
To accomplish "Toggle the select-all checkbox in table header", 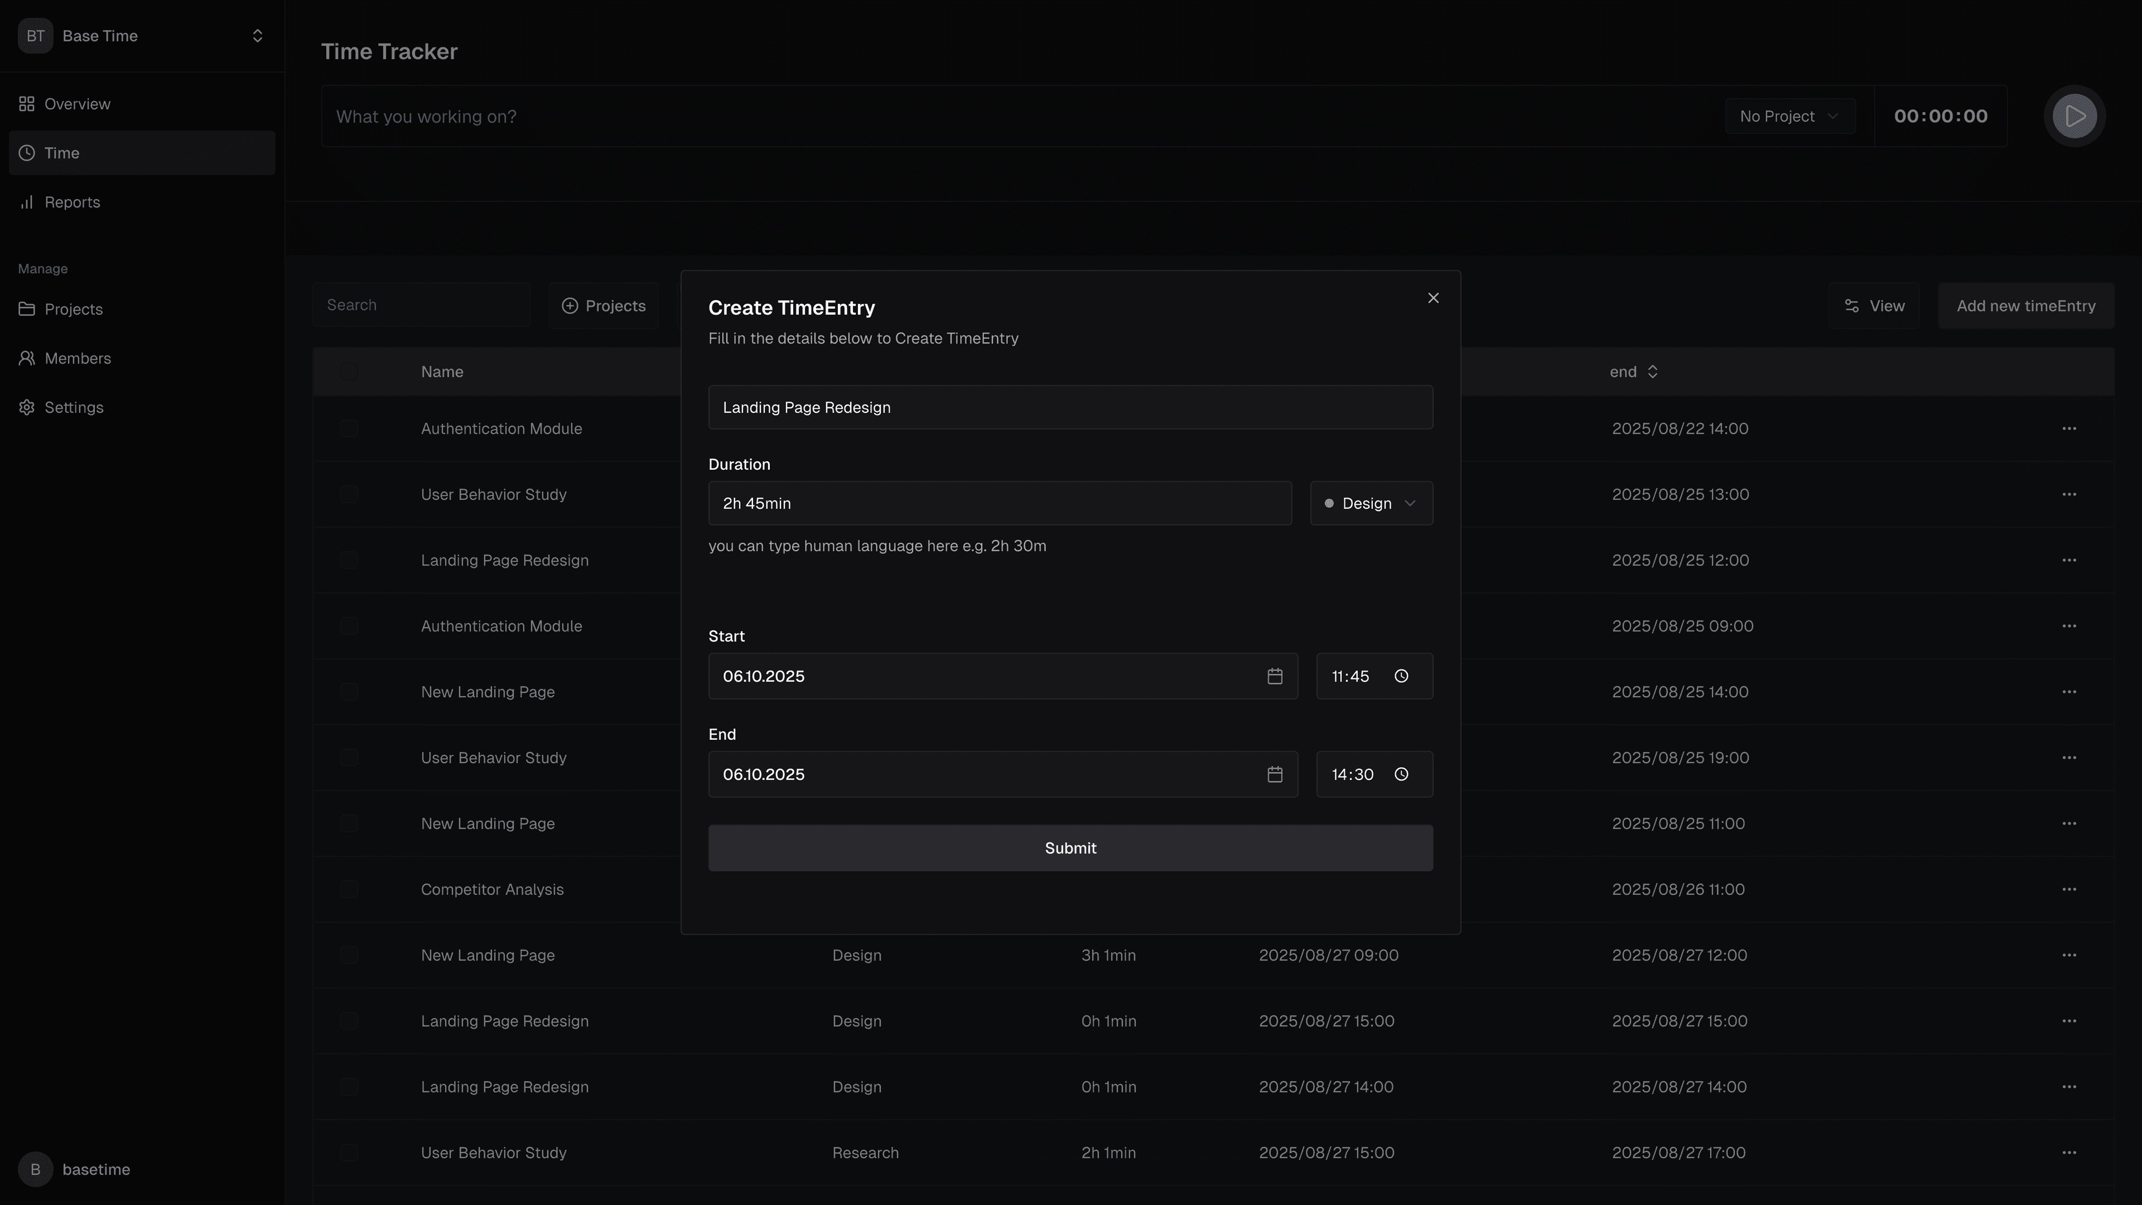I will coord(349,372).
